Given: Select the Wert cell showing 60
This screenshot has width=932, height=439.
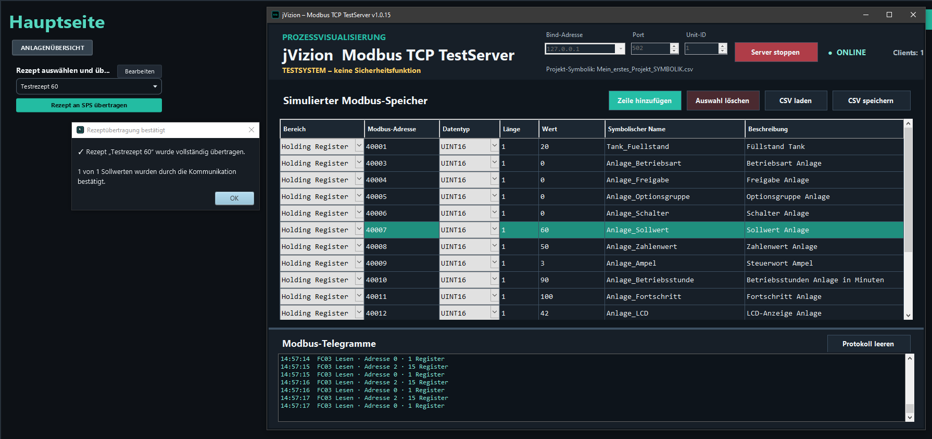Looking at the screenshot, I should point(572,230).
